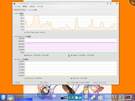Click status bar スワップ 0 B / 0 B entry
This screenshot has width=135, height=101.
99,83
